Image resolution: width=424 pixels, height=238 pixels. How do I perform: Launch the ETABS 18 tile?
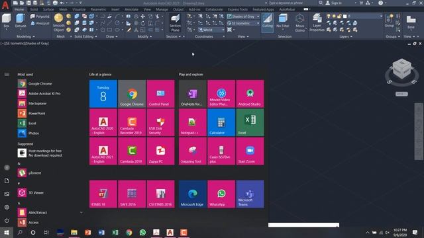click(103, 194)
